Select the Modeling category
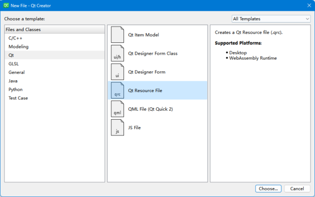The image size is (315, 197). (18, 47)
